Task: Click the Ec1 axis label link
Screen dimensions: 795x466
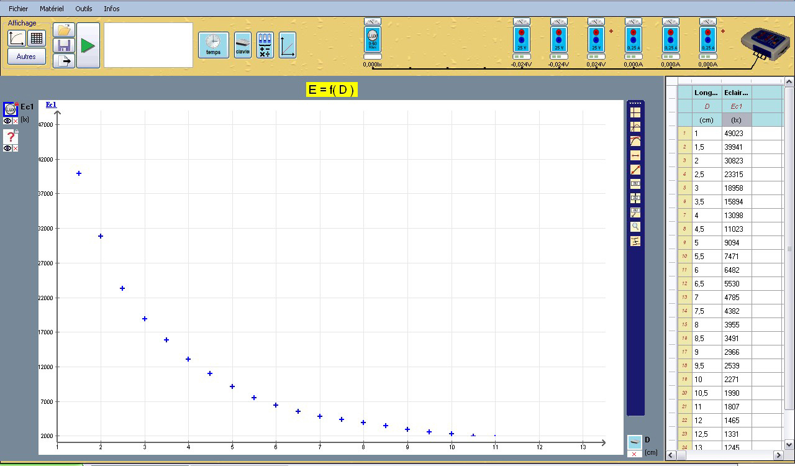Action: point(51,104)
